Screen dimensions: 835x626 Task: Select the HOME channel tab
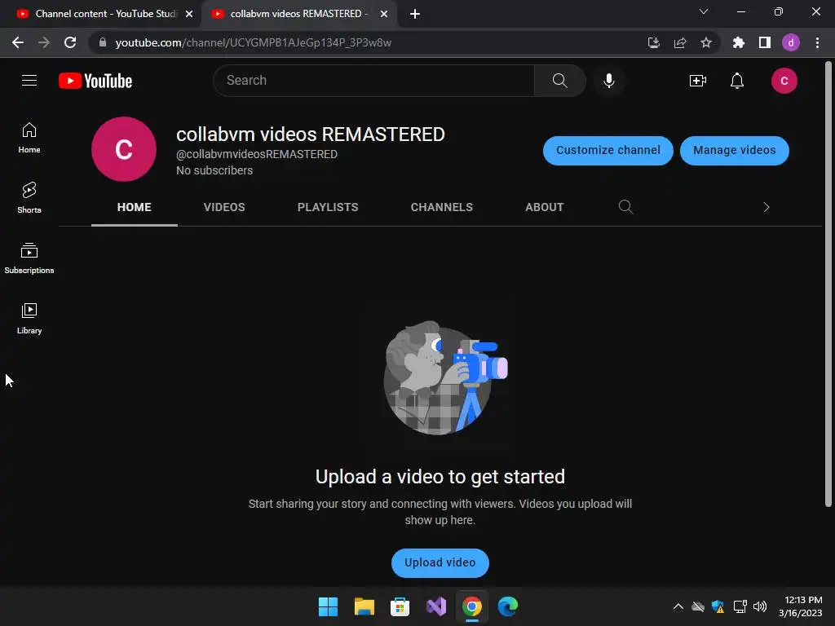135,207
